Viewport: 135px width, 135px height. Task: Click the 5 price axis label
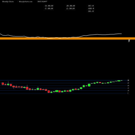128,93
